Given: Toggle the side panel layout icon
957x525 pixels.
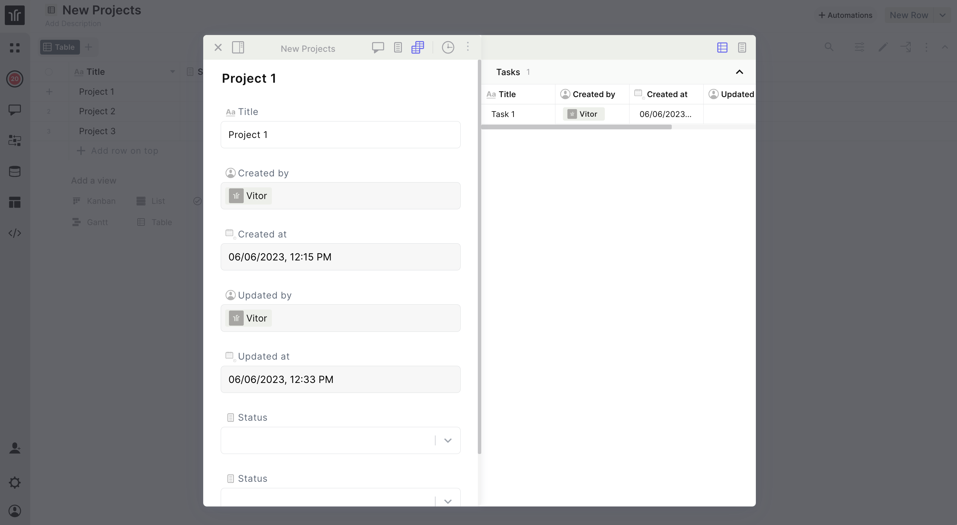Looking at the screenshot, I should (x=238, y=48).
